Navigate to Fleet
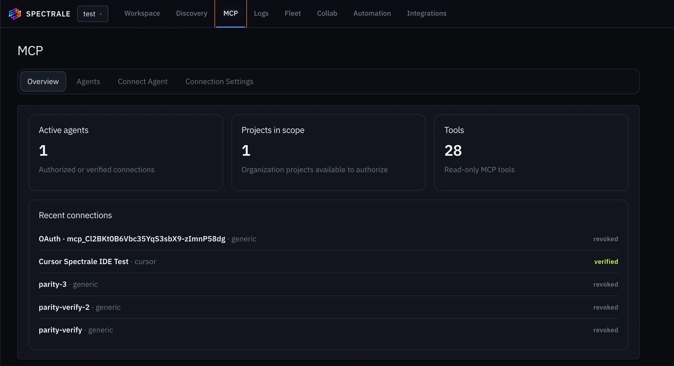674x366 pixels. 293,13
